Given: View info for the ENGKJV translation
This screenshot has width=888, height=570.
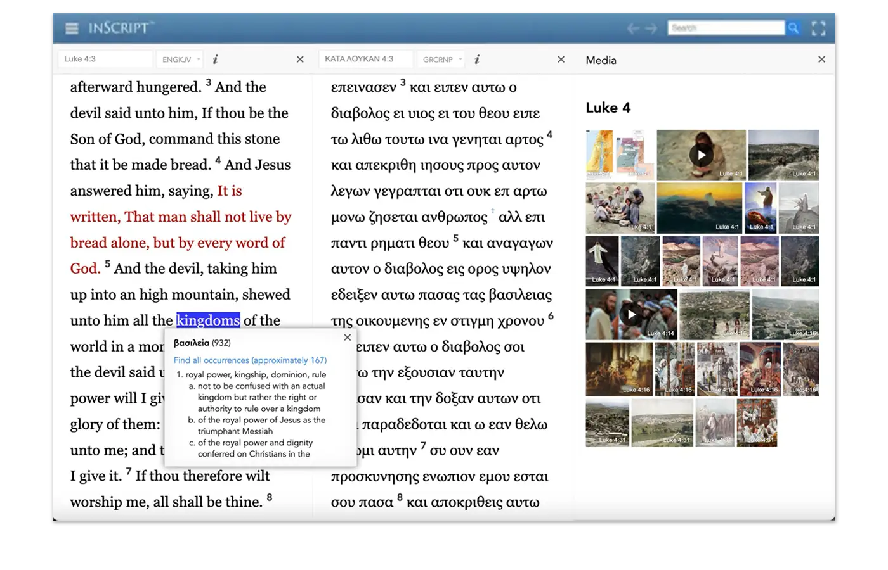Looking at the screenshot, I should coord(215,59).
